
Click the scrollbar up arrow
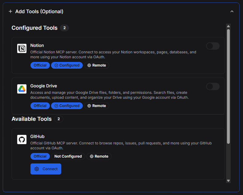click(228, 26)
